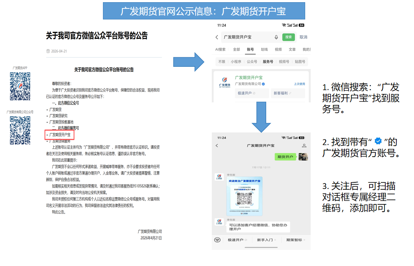Click the 广发期货投教基地 list item

click(x=61, y=122)
